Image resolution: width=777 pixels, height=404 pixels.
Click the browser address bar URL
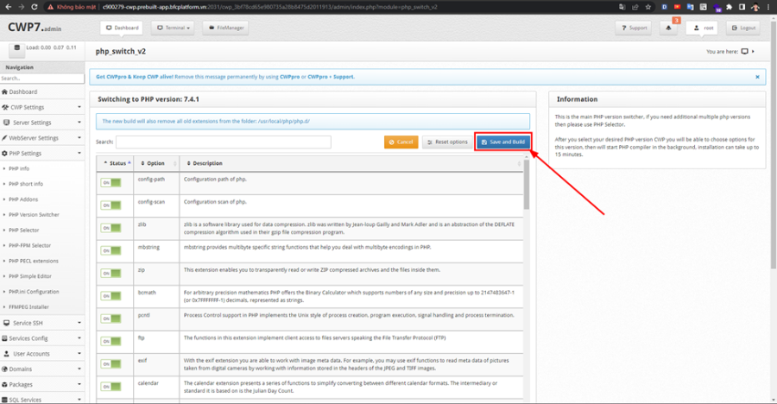(x=269, y=7)
